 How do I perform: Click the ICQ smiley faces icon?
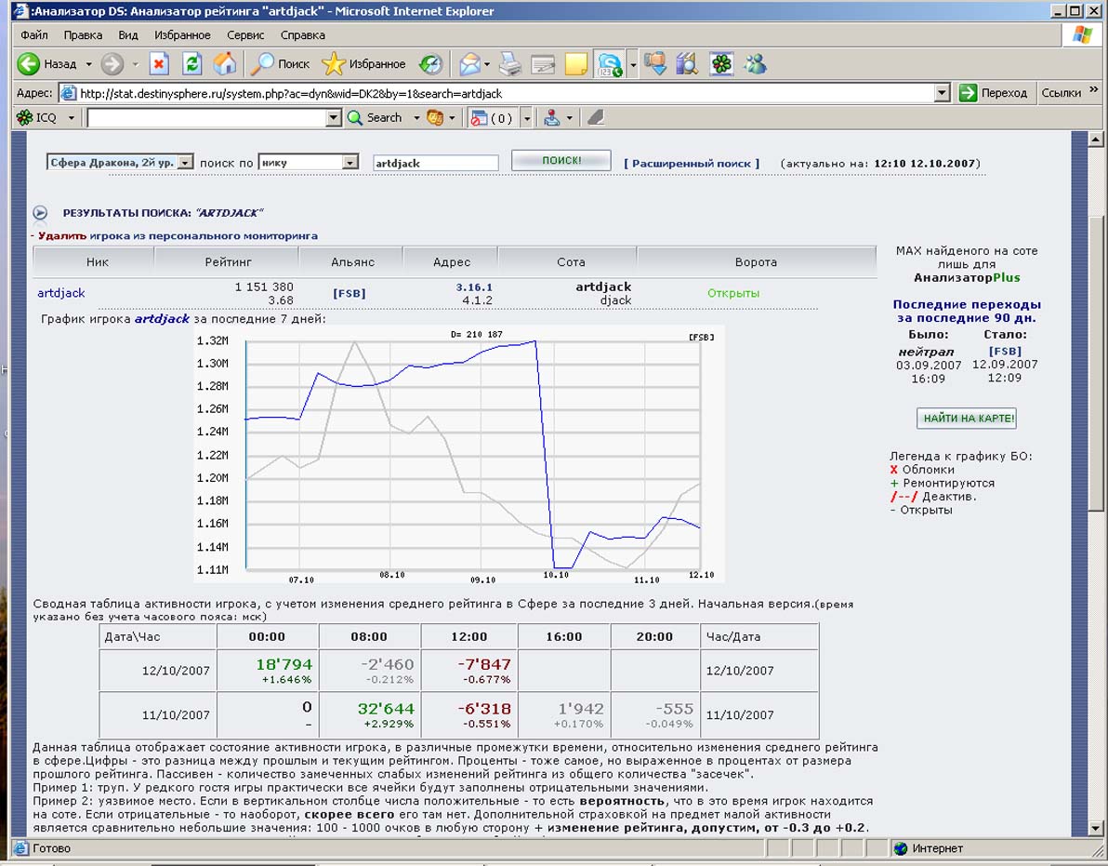[435, 118]
